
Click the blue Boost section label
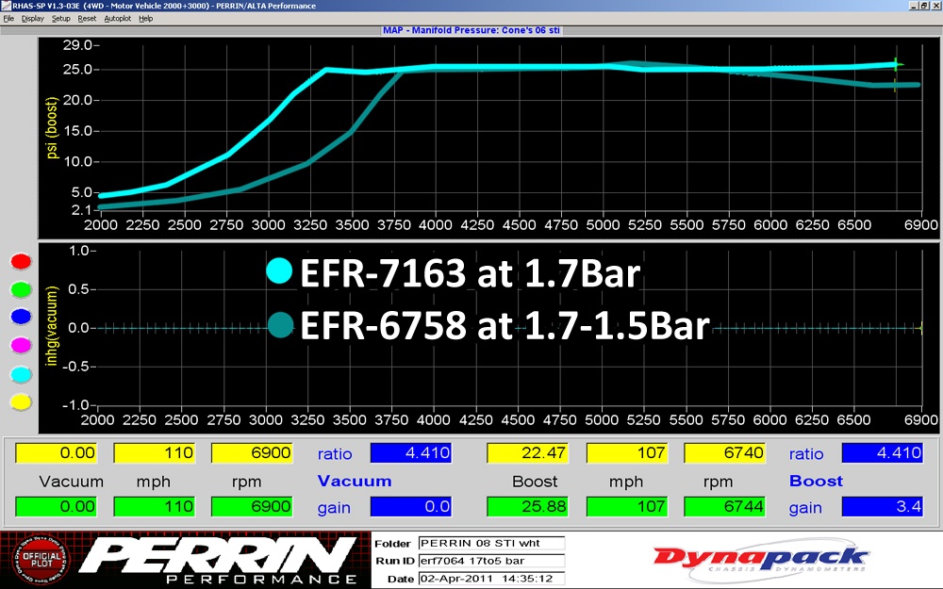(x=816, y=481)
